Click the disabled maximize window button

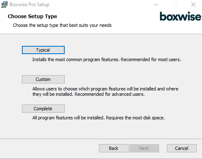coord(174,5)
